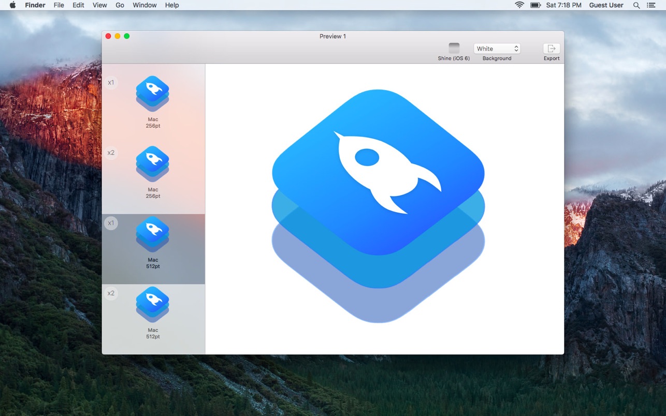Open the Window menu
This screenshot has width=666, height=416.
click(144, 5)
